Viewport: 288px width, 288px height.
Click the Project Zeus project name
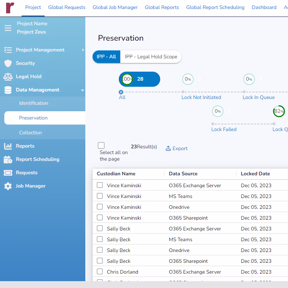pos(31,32)
